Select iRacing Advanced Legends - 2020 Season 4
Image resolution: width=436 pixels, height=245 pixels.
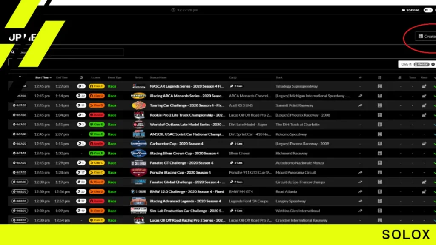tap(186, 201)
